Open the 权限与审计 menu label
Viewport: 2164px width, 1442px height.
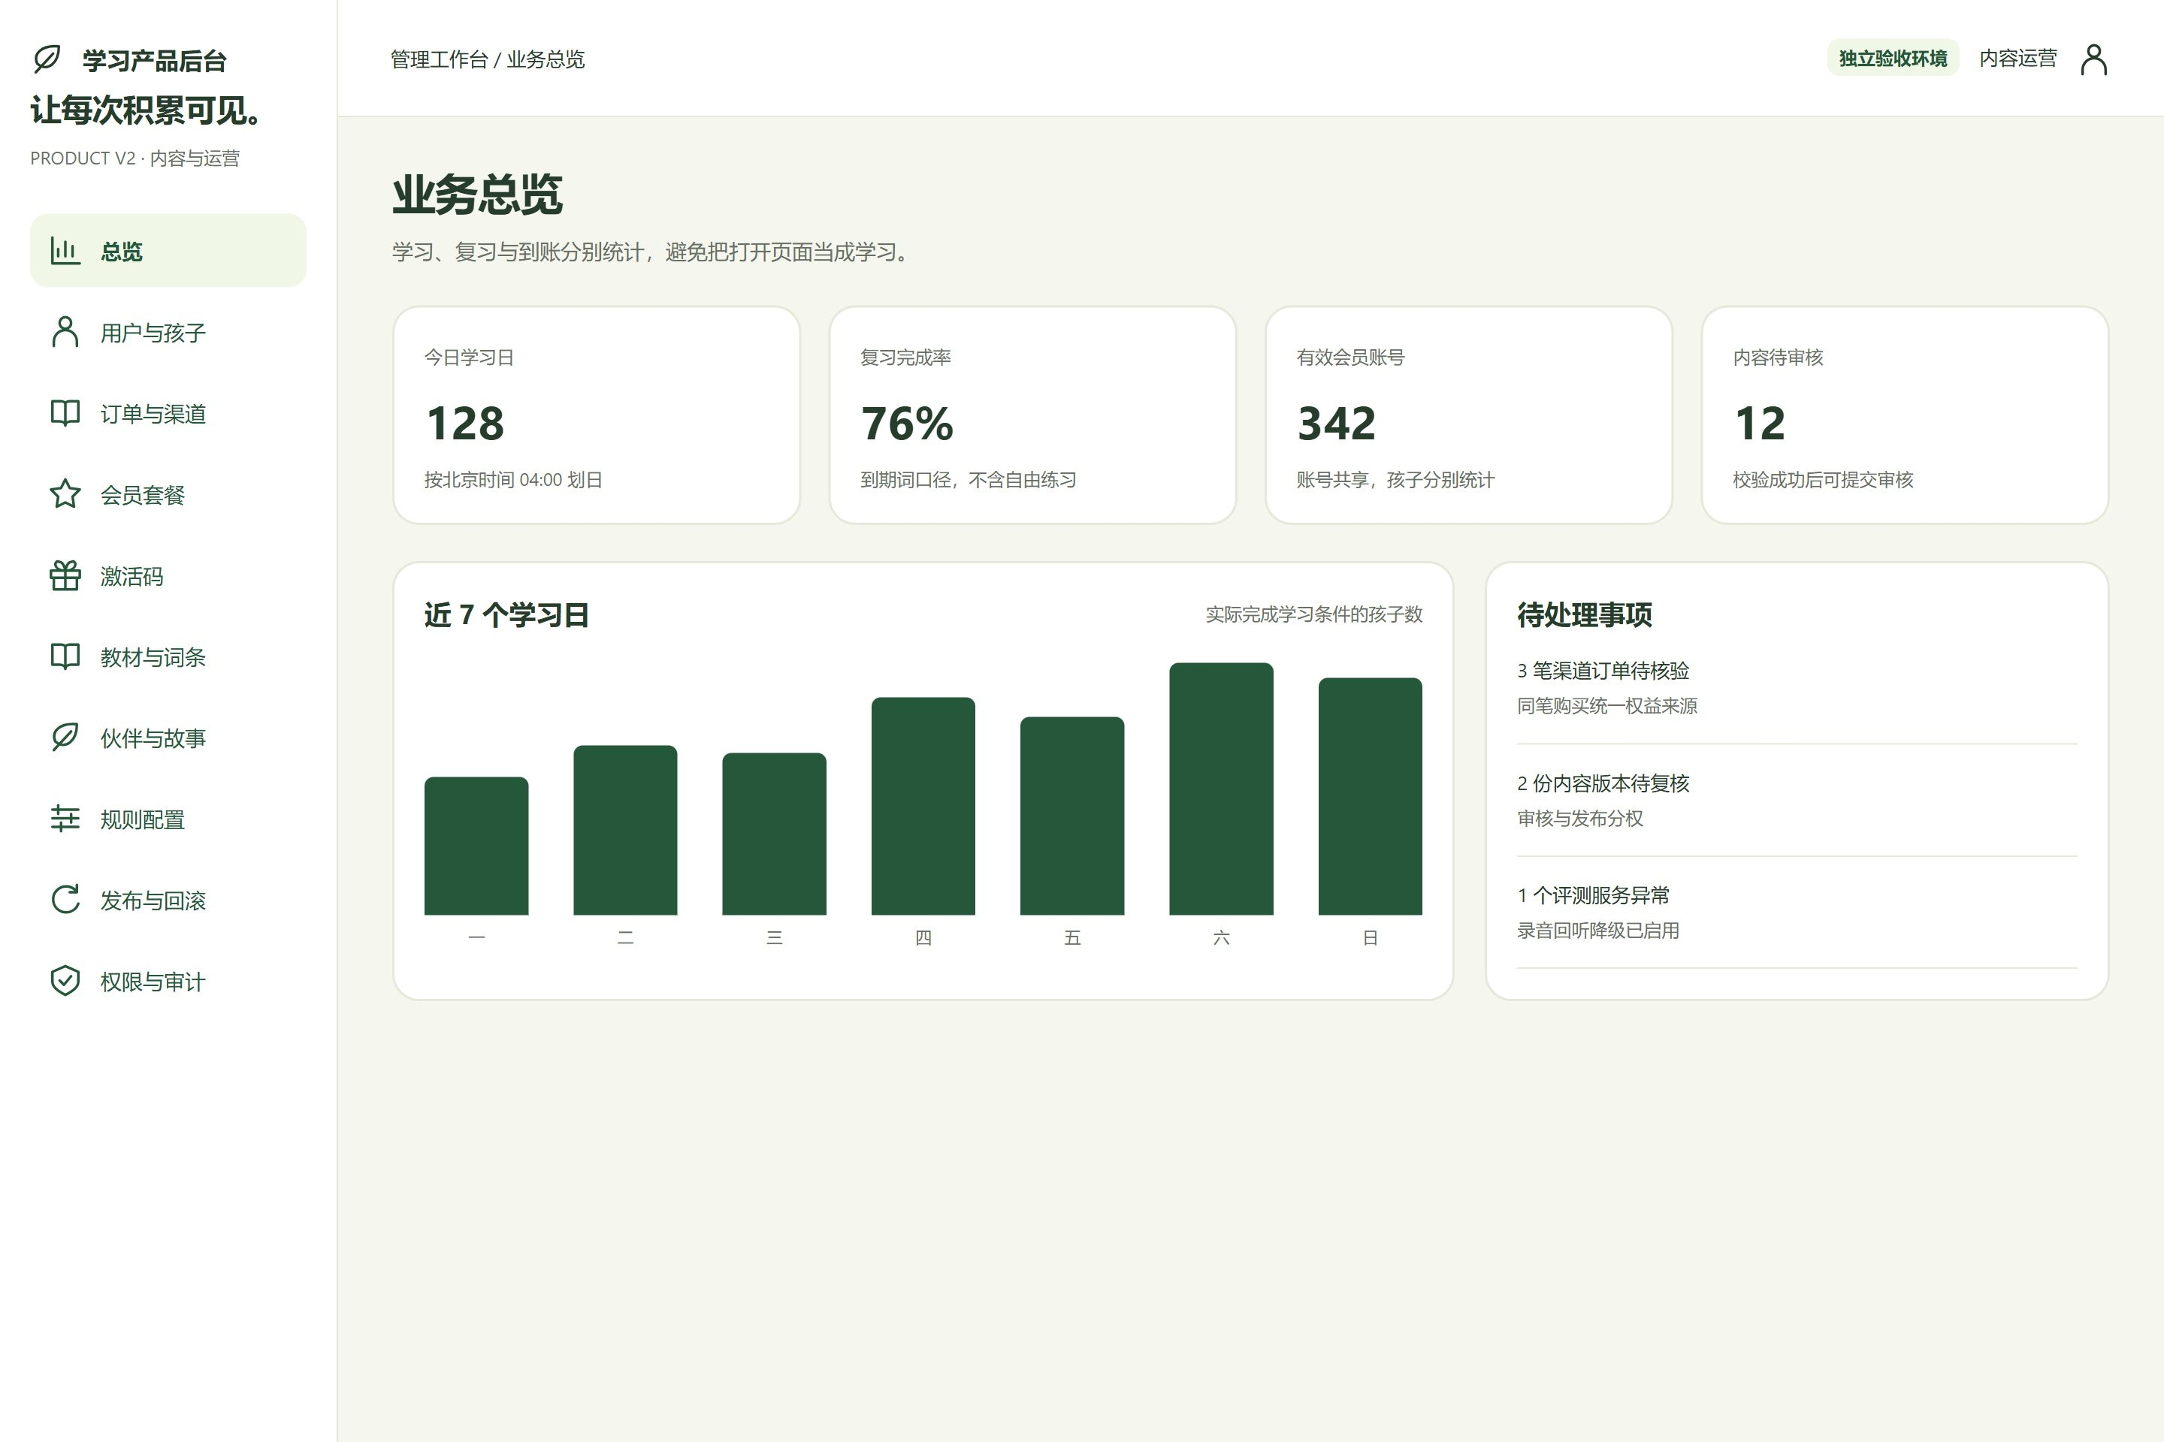pyautogui.click(x=153, y=982)
